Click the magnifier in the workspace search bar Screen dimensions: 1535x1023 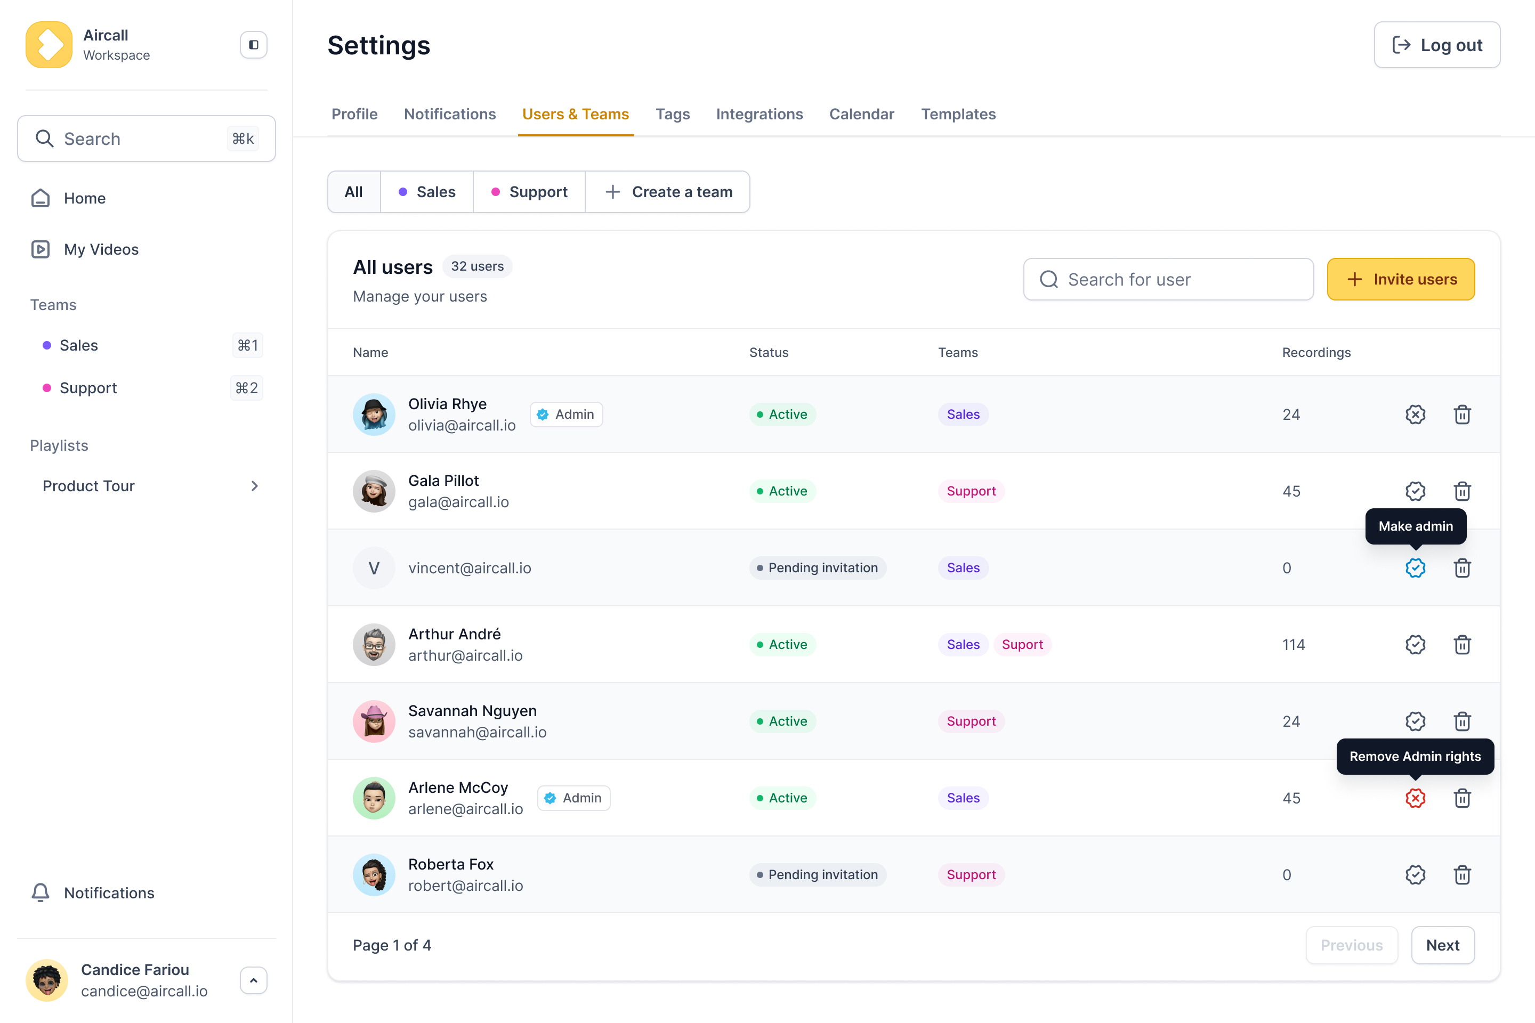pyautogui.click(x=44, y=139)
